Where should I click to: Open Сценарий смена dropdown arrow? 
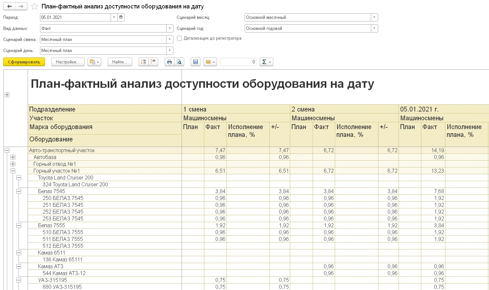[x=170, y=39]
